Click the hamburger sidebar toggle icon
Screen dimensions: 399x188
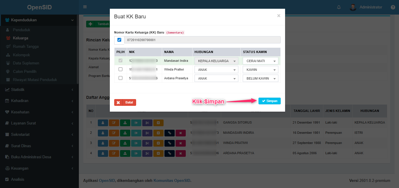tap(85, 7)
